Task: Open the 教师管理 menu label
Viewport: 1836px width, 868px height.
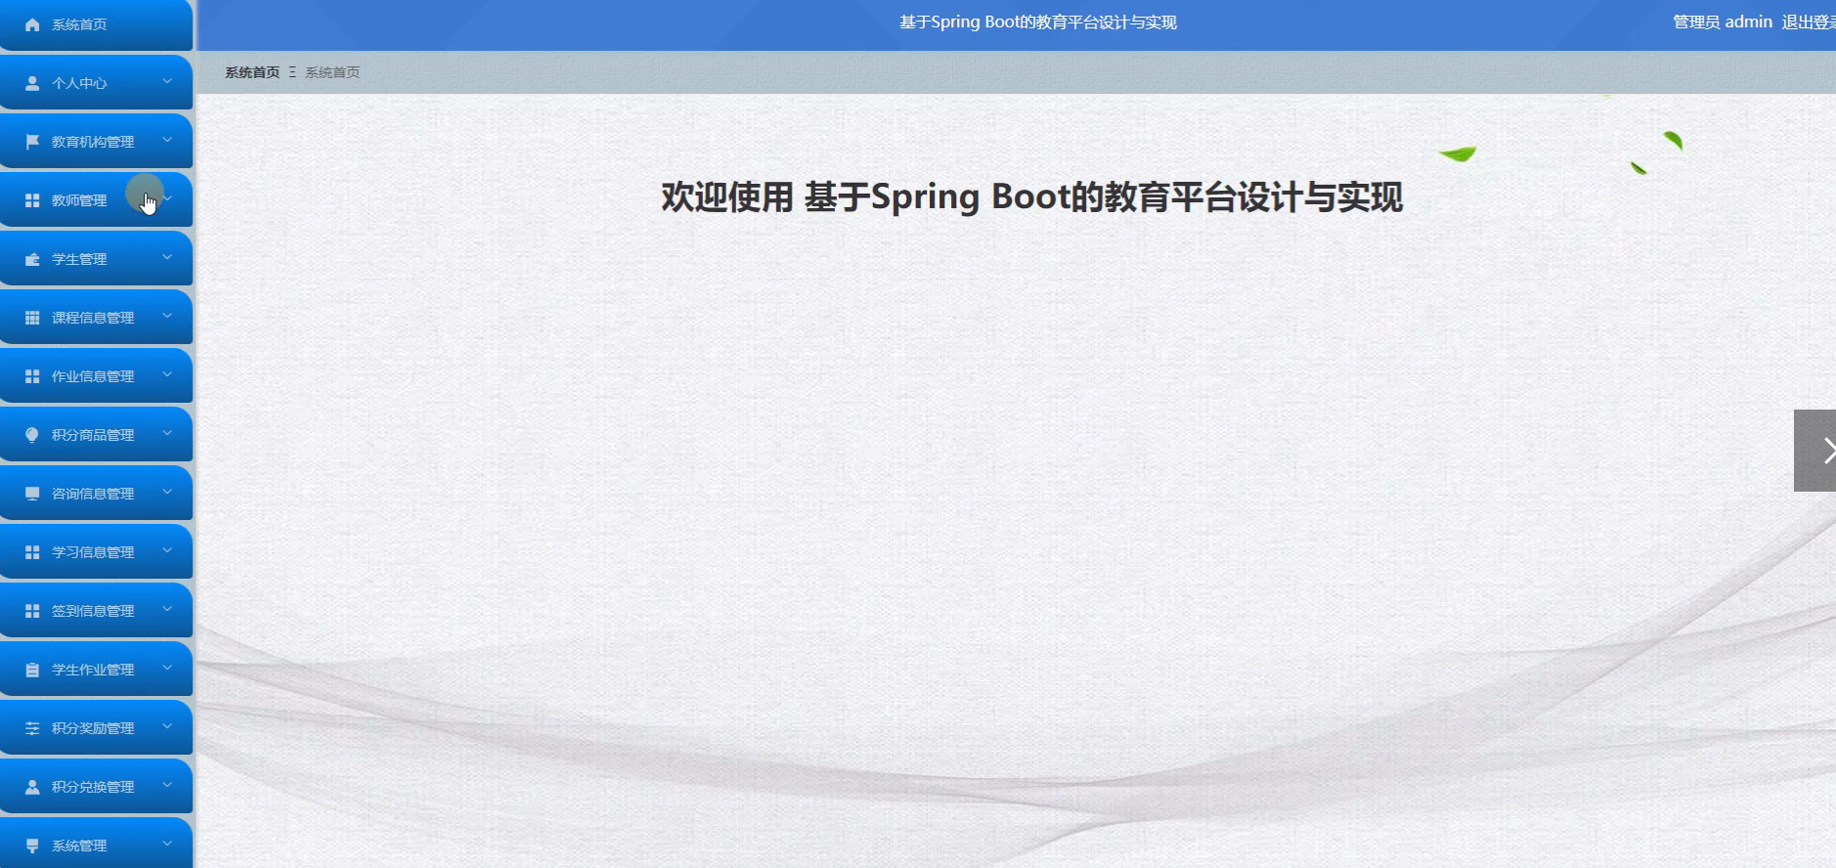Action: [79, 200]
